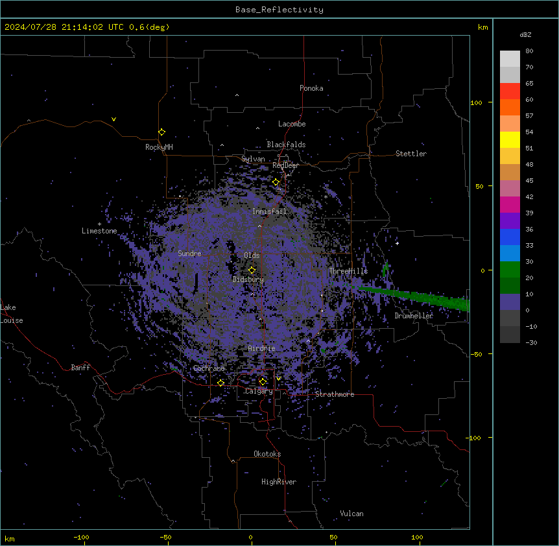Click the ThreeHills city label
The height and width of the screenshot is (546, 559).
click(x=348, y=271)
